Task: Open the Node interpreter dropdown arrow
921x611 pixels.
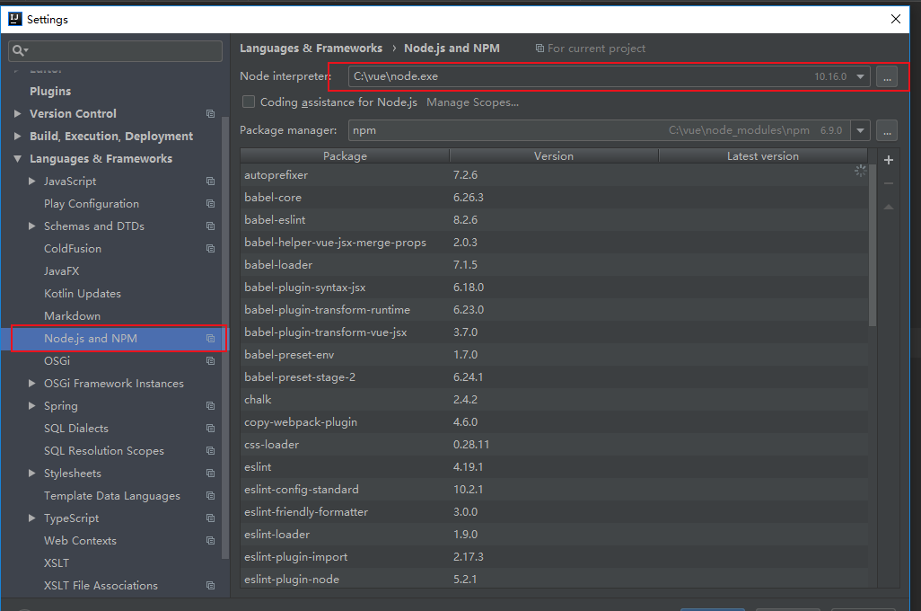Action: tap(861, 76)
